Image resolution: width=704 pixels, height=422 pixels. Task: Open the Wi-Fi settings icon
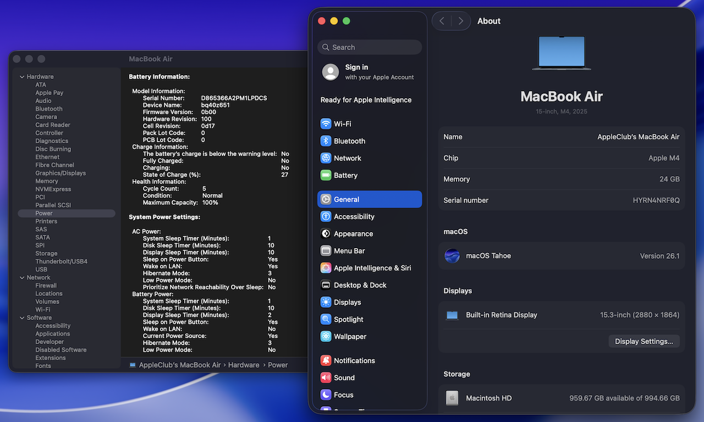pos(326,124)
